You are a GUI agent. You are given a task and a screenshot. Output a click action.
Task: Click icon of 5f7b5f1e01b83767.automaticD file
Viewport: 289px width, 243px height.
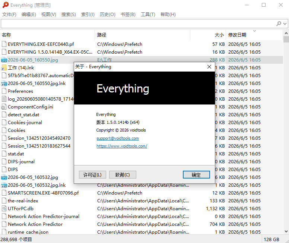pyautogui.click(x=4, y=75)
